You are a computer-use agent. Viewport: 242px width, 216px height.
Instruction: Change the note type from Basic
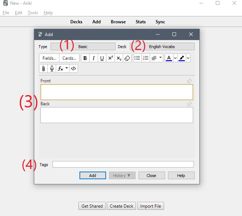(x=83, y=47)
